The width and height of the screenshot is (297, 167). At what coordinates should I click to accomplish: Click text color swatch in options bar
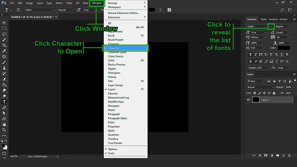152,10
